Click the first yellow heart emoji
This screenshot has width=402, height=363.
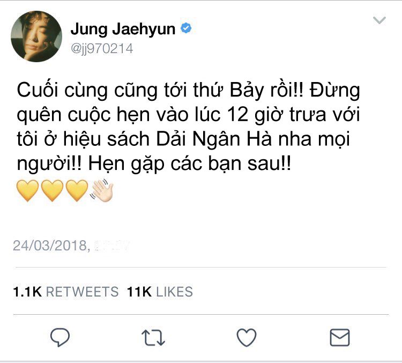[27, 190]
